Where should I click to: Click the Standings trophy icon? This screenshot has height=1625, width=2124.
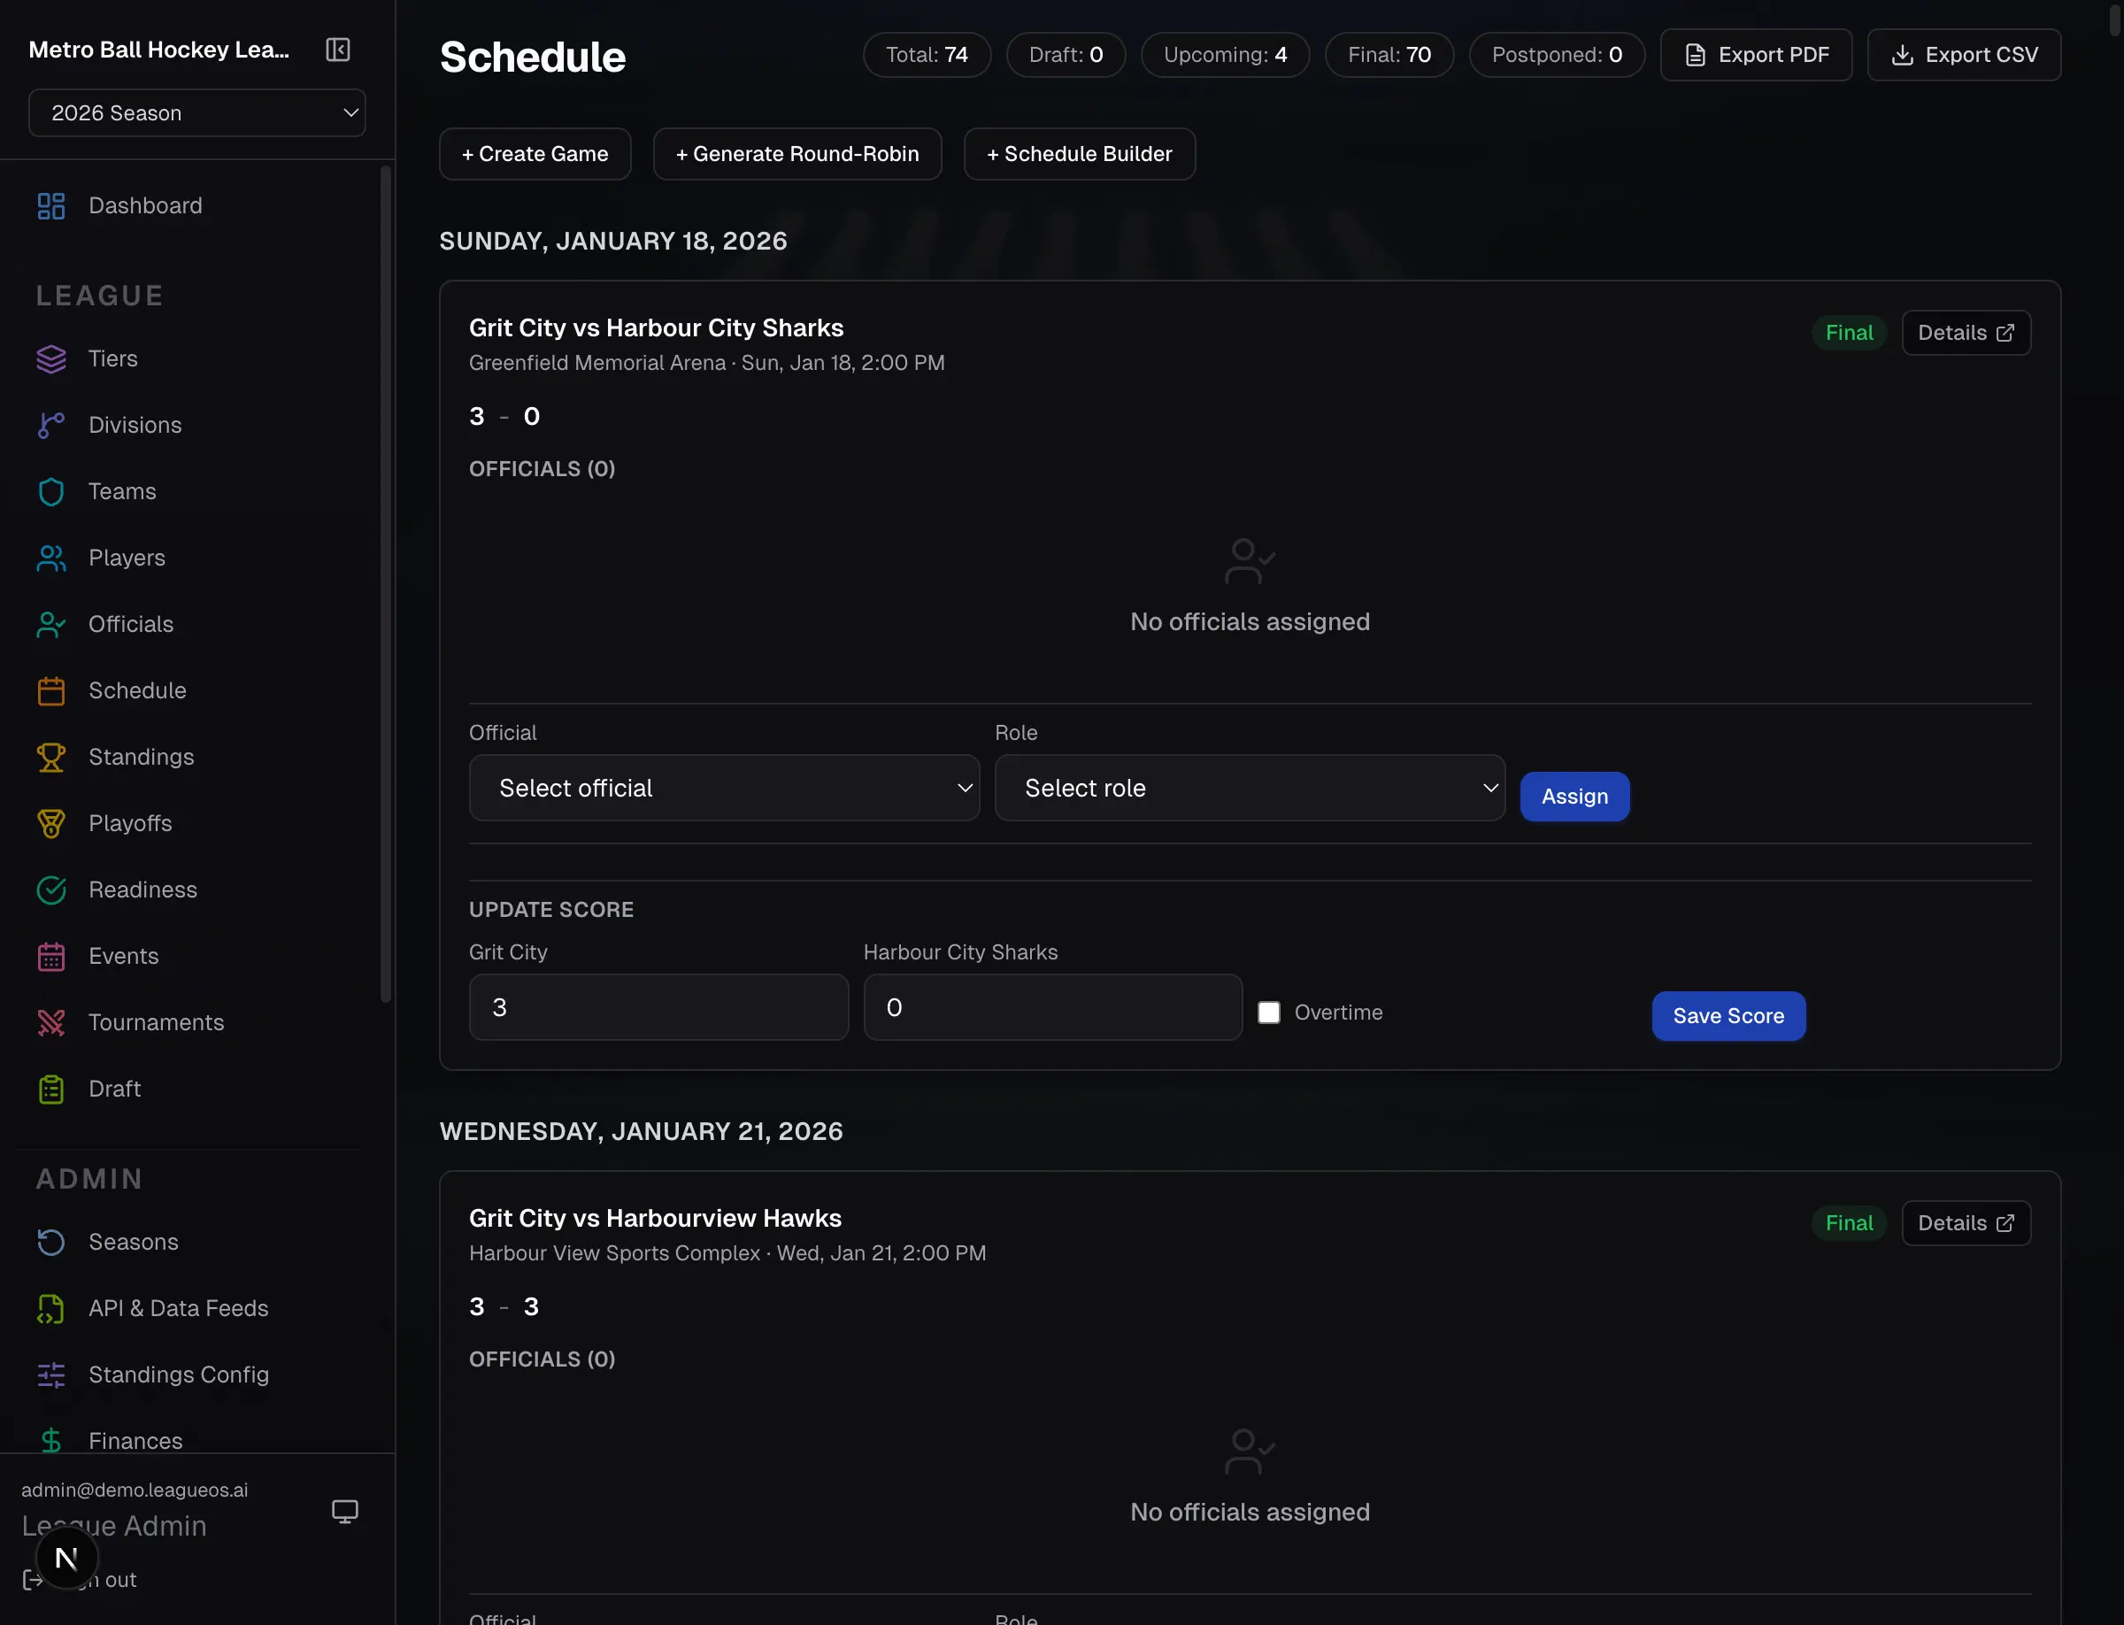pos(51,757)
